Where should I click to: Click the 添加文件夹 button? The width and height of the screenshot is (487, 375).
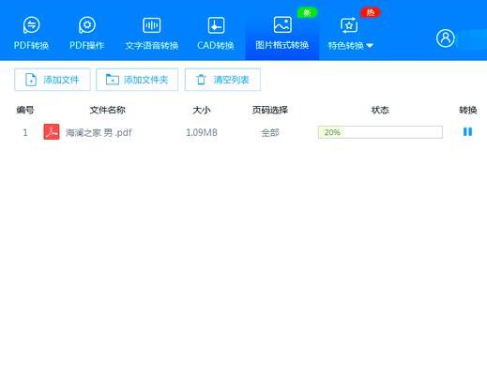click(x=137, y=80)
